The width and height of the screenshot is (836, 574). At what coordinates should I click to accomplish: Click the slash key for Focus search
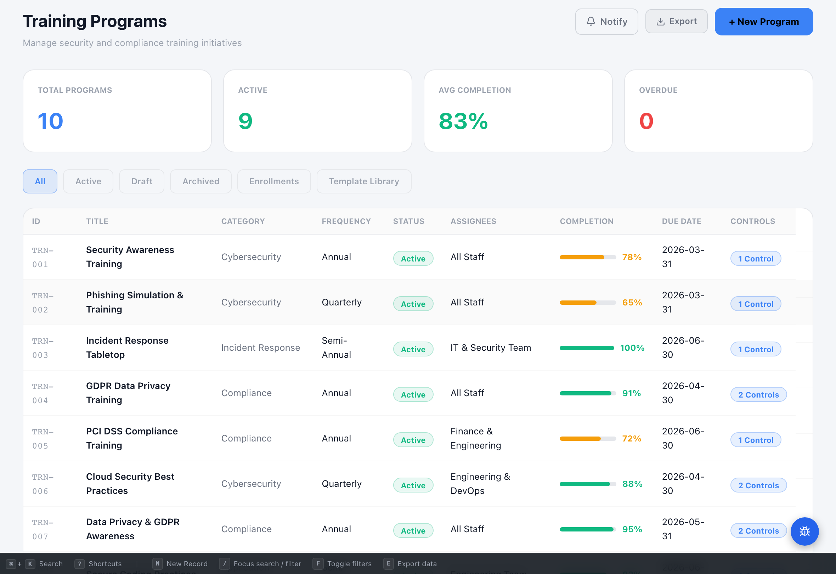click(x=225, y=564)
